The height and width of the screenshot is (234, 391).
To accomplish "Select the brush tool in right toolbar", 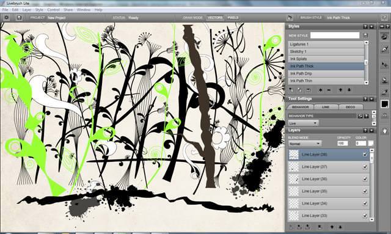I will click(384, 37).
